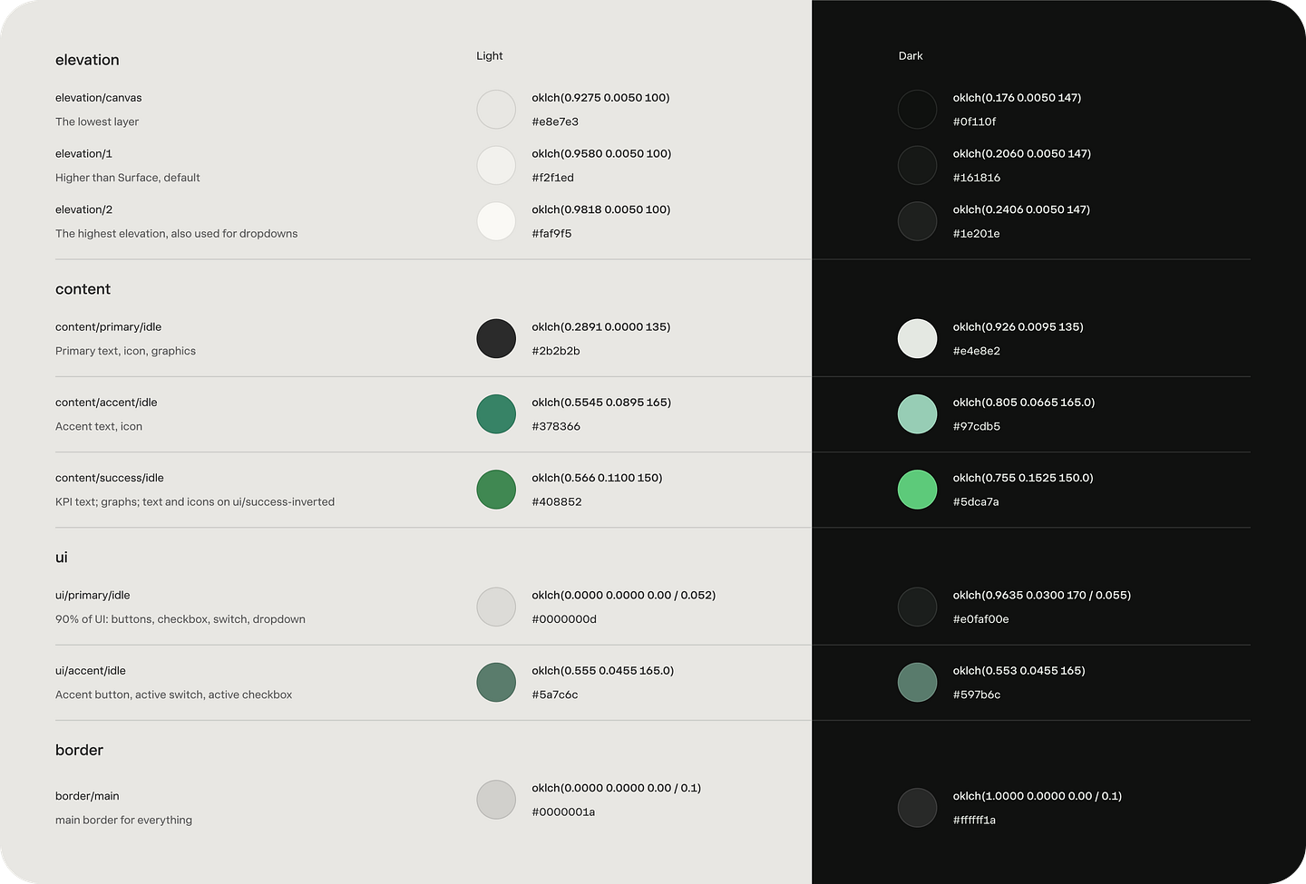Click "Primary text, icon, graphics" description

[x=125, y=351]
